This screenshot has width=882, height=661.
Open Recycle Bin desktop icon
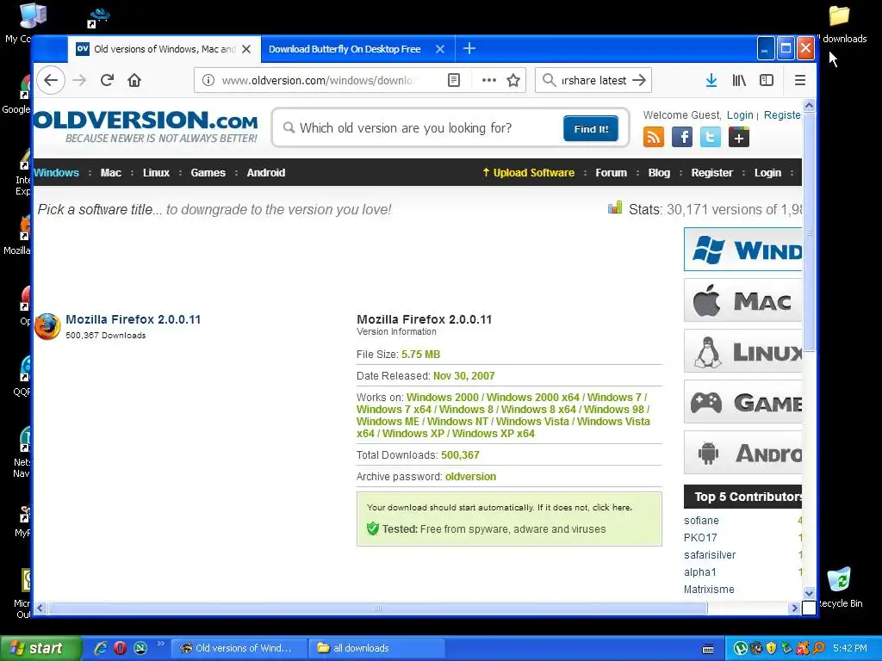(x=840, y=588)
